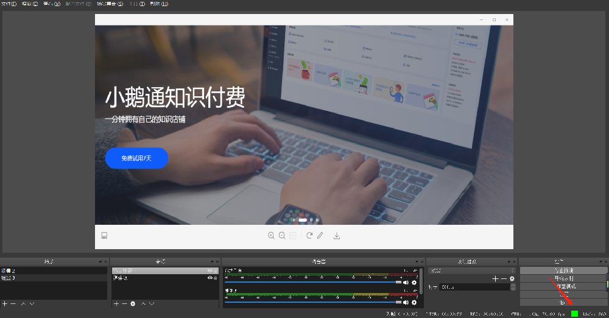Click original-size icon in previewed image viewer
This screenshot has height=318, width=609.
(294, 236)
